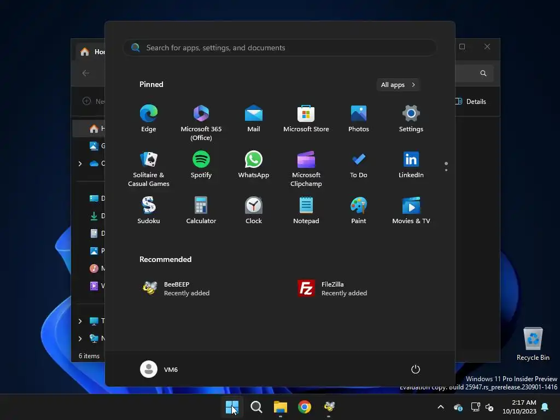
Task: Click the OneDrive tray icon
Action: pos(458,407)
